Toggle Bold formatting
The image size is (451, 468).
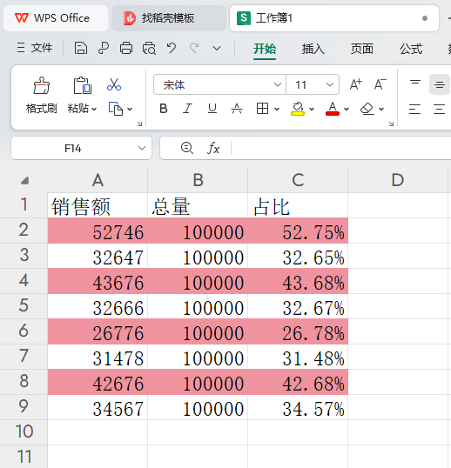click(x=164, y=109)
